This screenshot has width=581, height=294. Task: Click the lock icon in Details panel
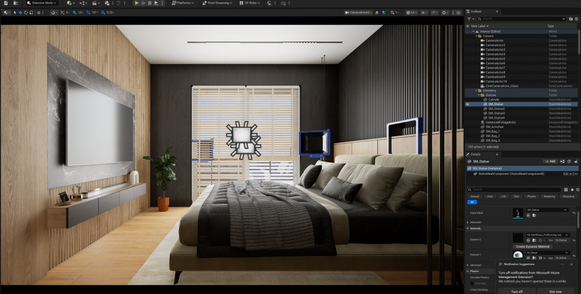576,161
